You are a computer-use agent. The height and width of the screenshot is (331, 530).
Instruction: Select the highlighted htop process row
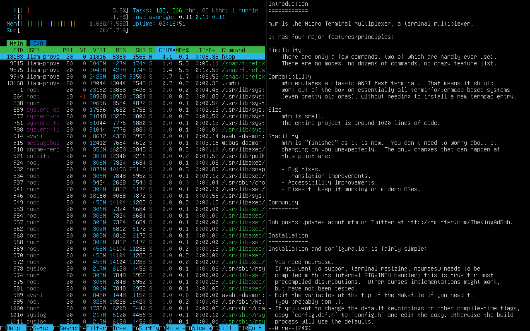(132, 57)
